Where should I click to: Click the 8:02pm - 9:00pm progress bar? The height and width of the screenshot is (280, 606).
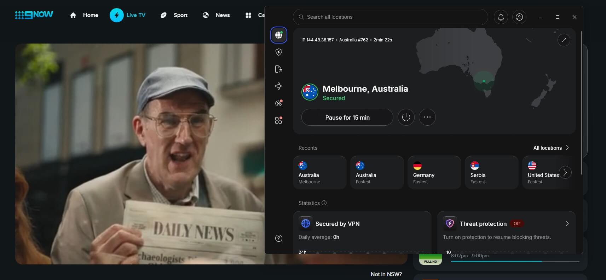point(515,262)
